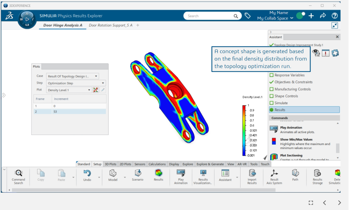Open the compass play button

click(27, 19)
